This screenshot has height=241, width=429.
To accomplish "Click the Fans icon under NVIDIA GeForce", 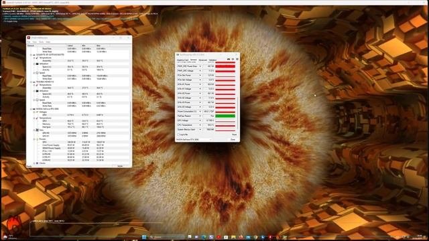I will 38,130.
